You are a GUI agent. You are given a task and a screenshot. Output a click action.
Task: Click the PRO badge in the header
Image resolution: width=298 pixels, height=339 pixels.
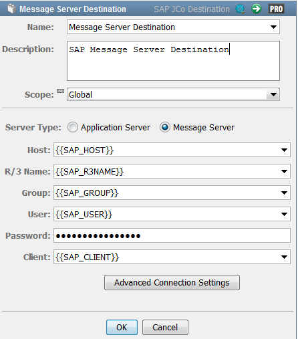click(276, 9)
